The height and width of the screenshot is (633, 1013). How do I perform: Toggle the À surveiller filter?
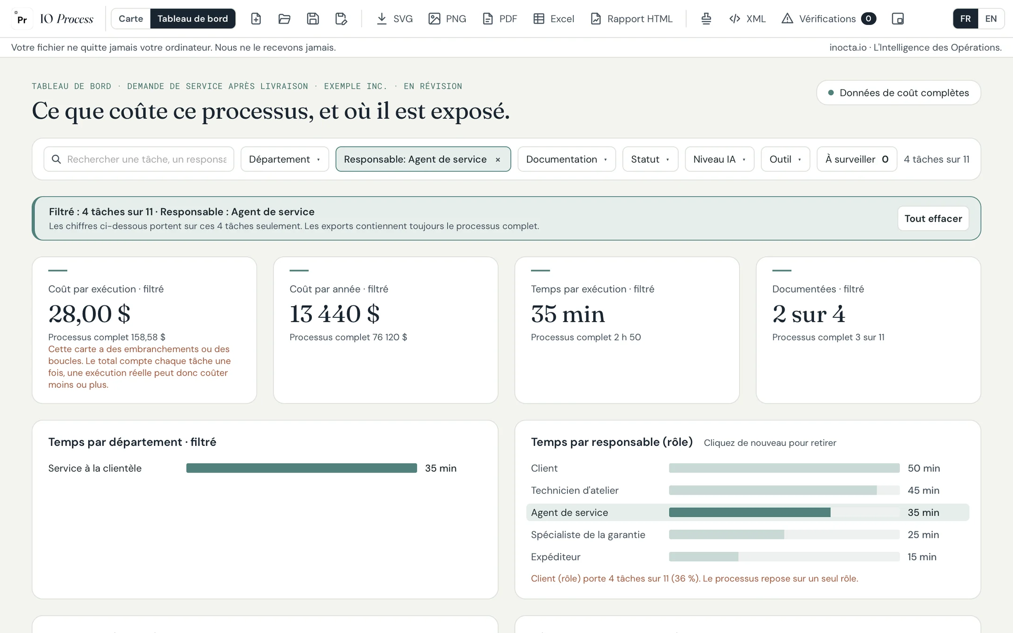(857, 159)
